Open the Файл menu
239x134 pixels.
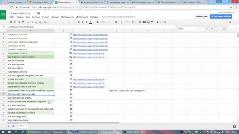[x=12, y=17]
